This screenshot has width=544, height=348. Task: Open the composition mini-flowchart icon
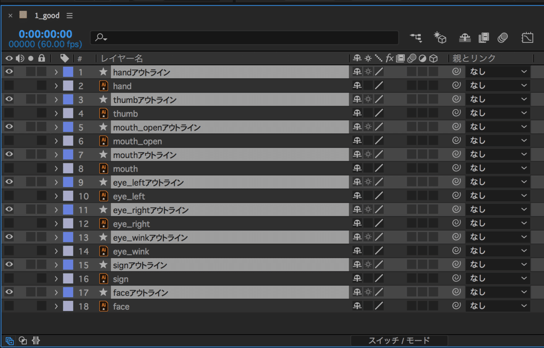tap(416, 38)
